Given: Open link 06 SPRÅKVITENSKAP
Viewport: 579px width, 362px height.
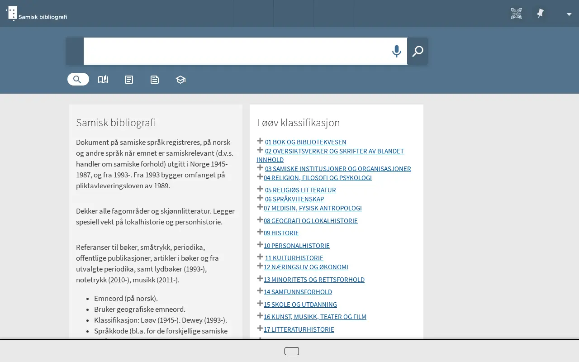Looking at the screenshot, I should (294, 199).
